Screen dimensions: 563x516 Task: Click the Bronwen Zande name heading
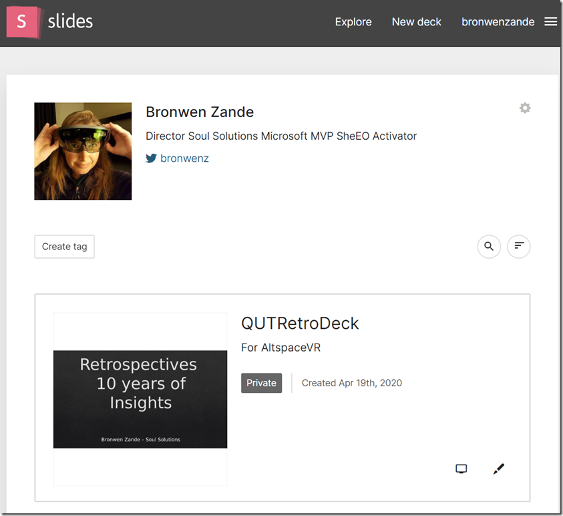coord(200,112)
